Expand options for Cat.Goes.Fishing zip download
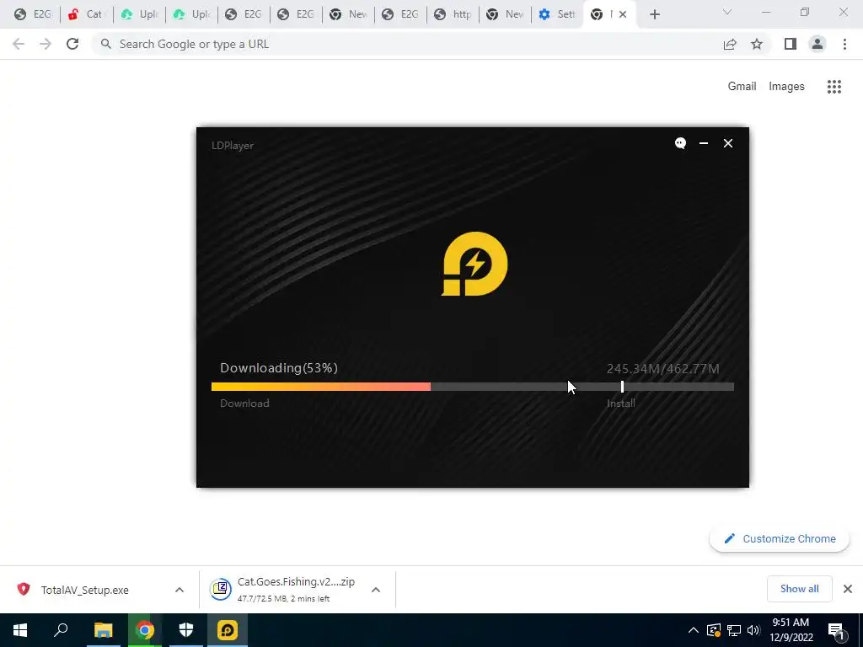This screenshot has width=863, height=647. [376, 590]
